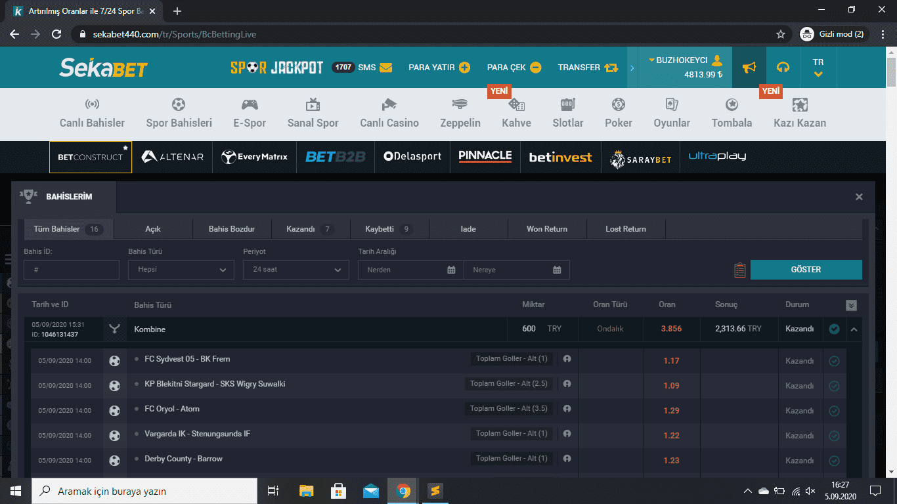Bookmark page with star icon

(x=781, y=34)
